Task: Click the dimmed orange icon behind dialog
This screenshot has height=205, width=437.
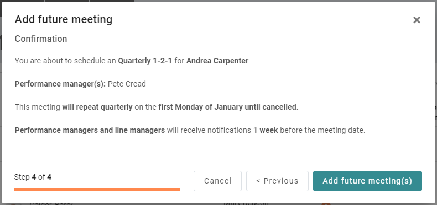Action: coord(326,204)
